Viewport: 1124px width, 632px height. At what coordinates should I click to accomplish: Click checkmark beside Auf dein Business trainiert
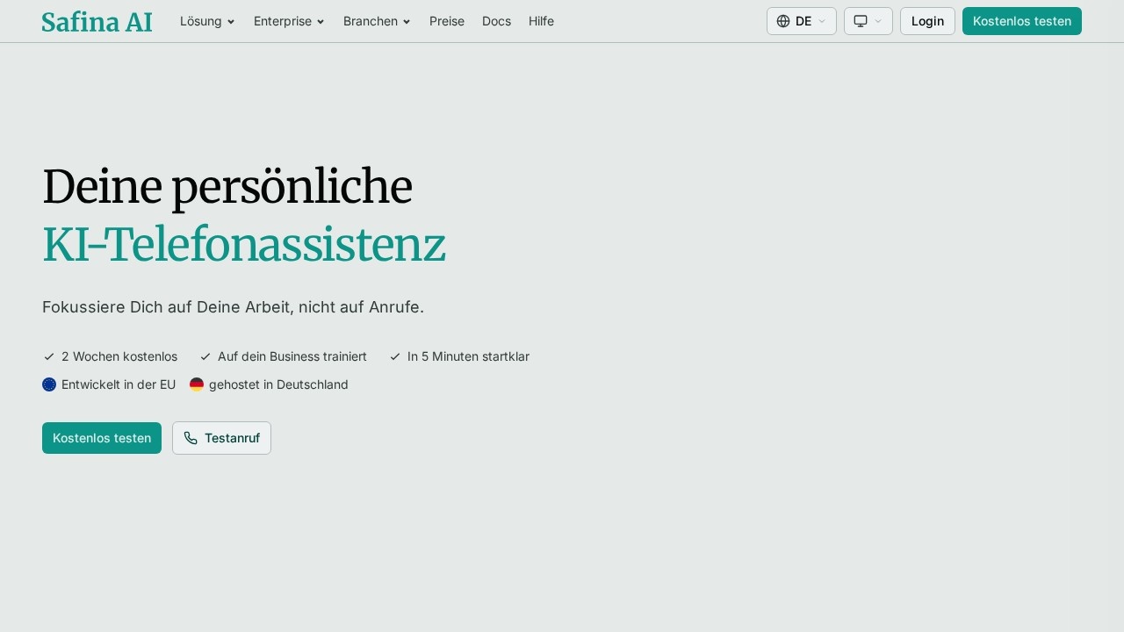(x=205, y=356)
